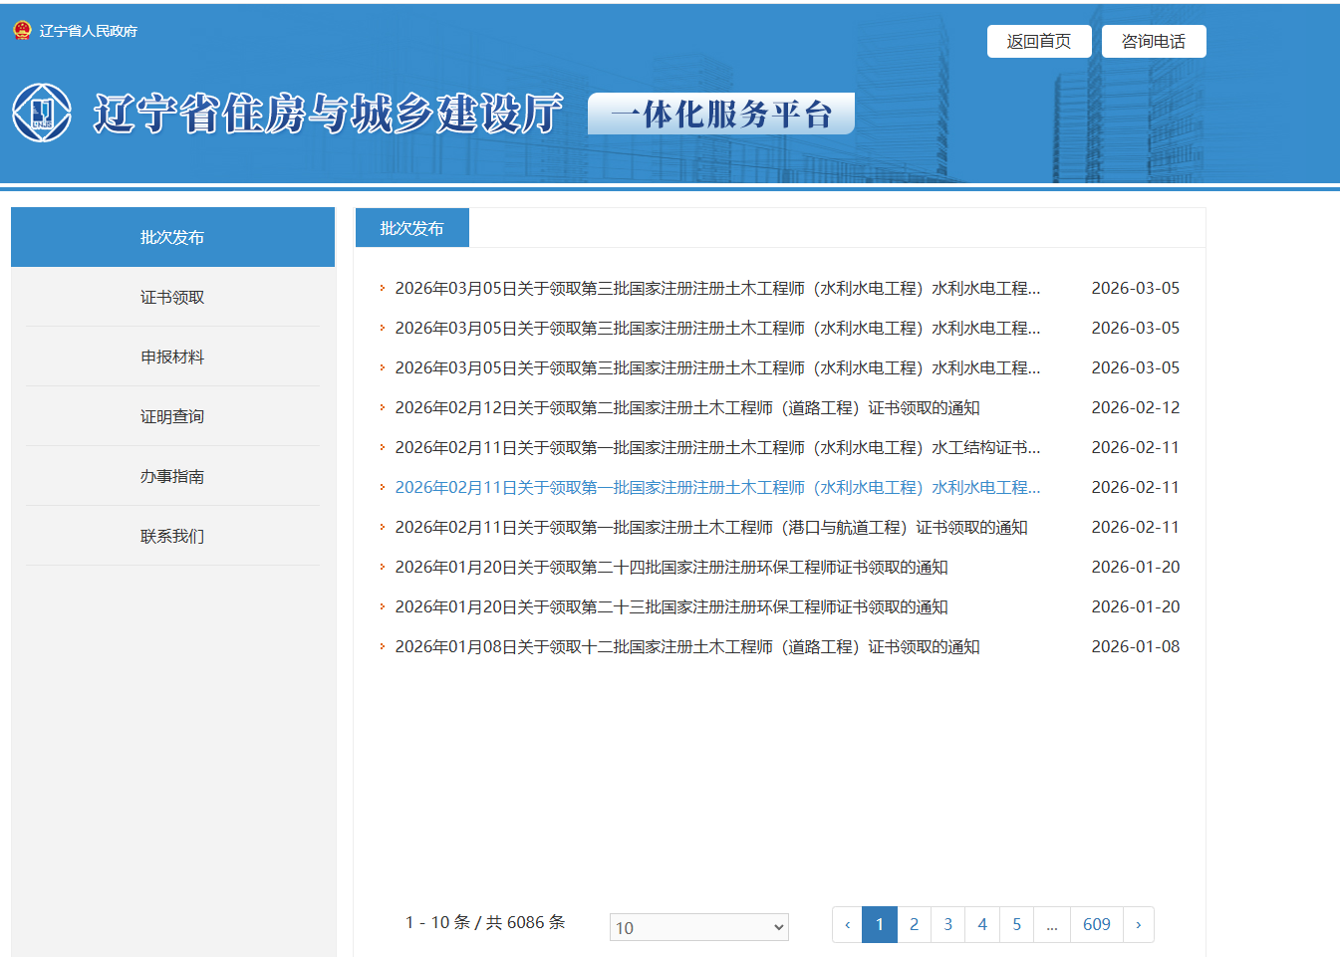This screenshot has height=957, width=1340.
Task: Go to previous page using left arrow chevron
Action: click(846, 924)
